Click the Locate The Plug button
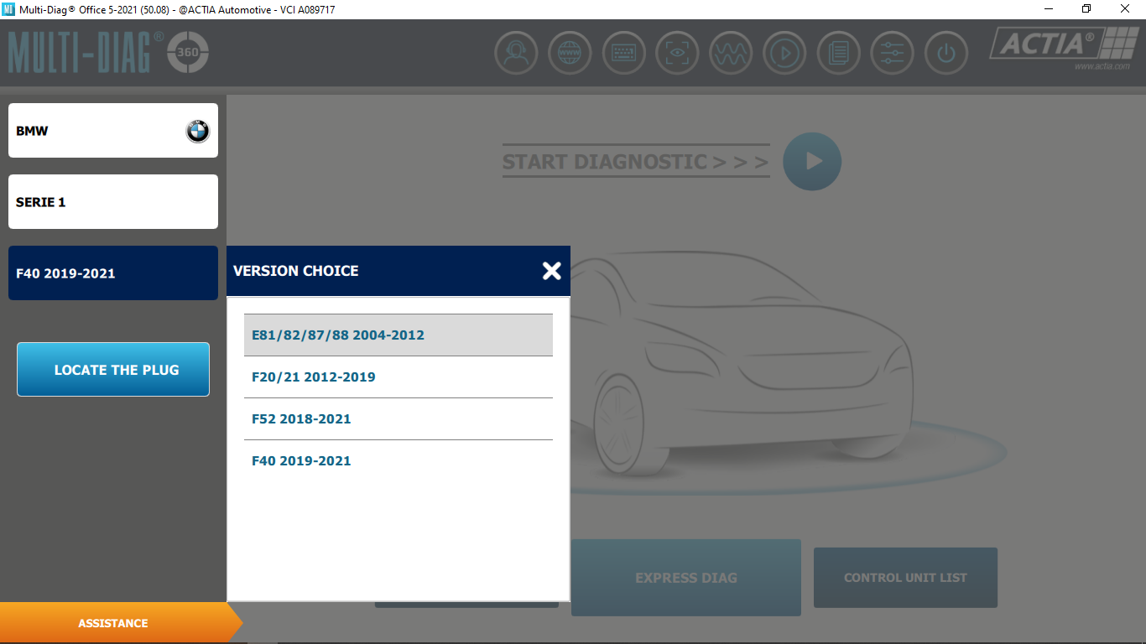1146x644 pixels. point(113,370)
